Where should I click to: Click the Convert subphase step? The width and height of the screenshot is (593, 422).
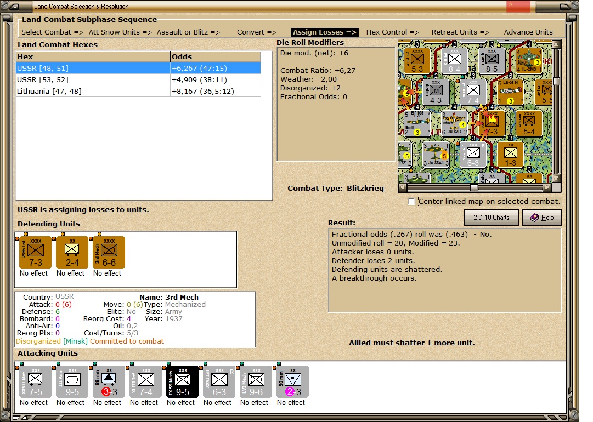click(x=257, y=32)
